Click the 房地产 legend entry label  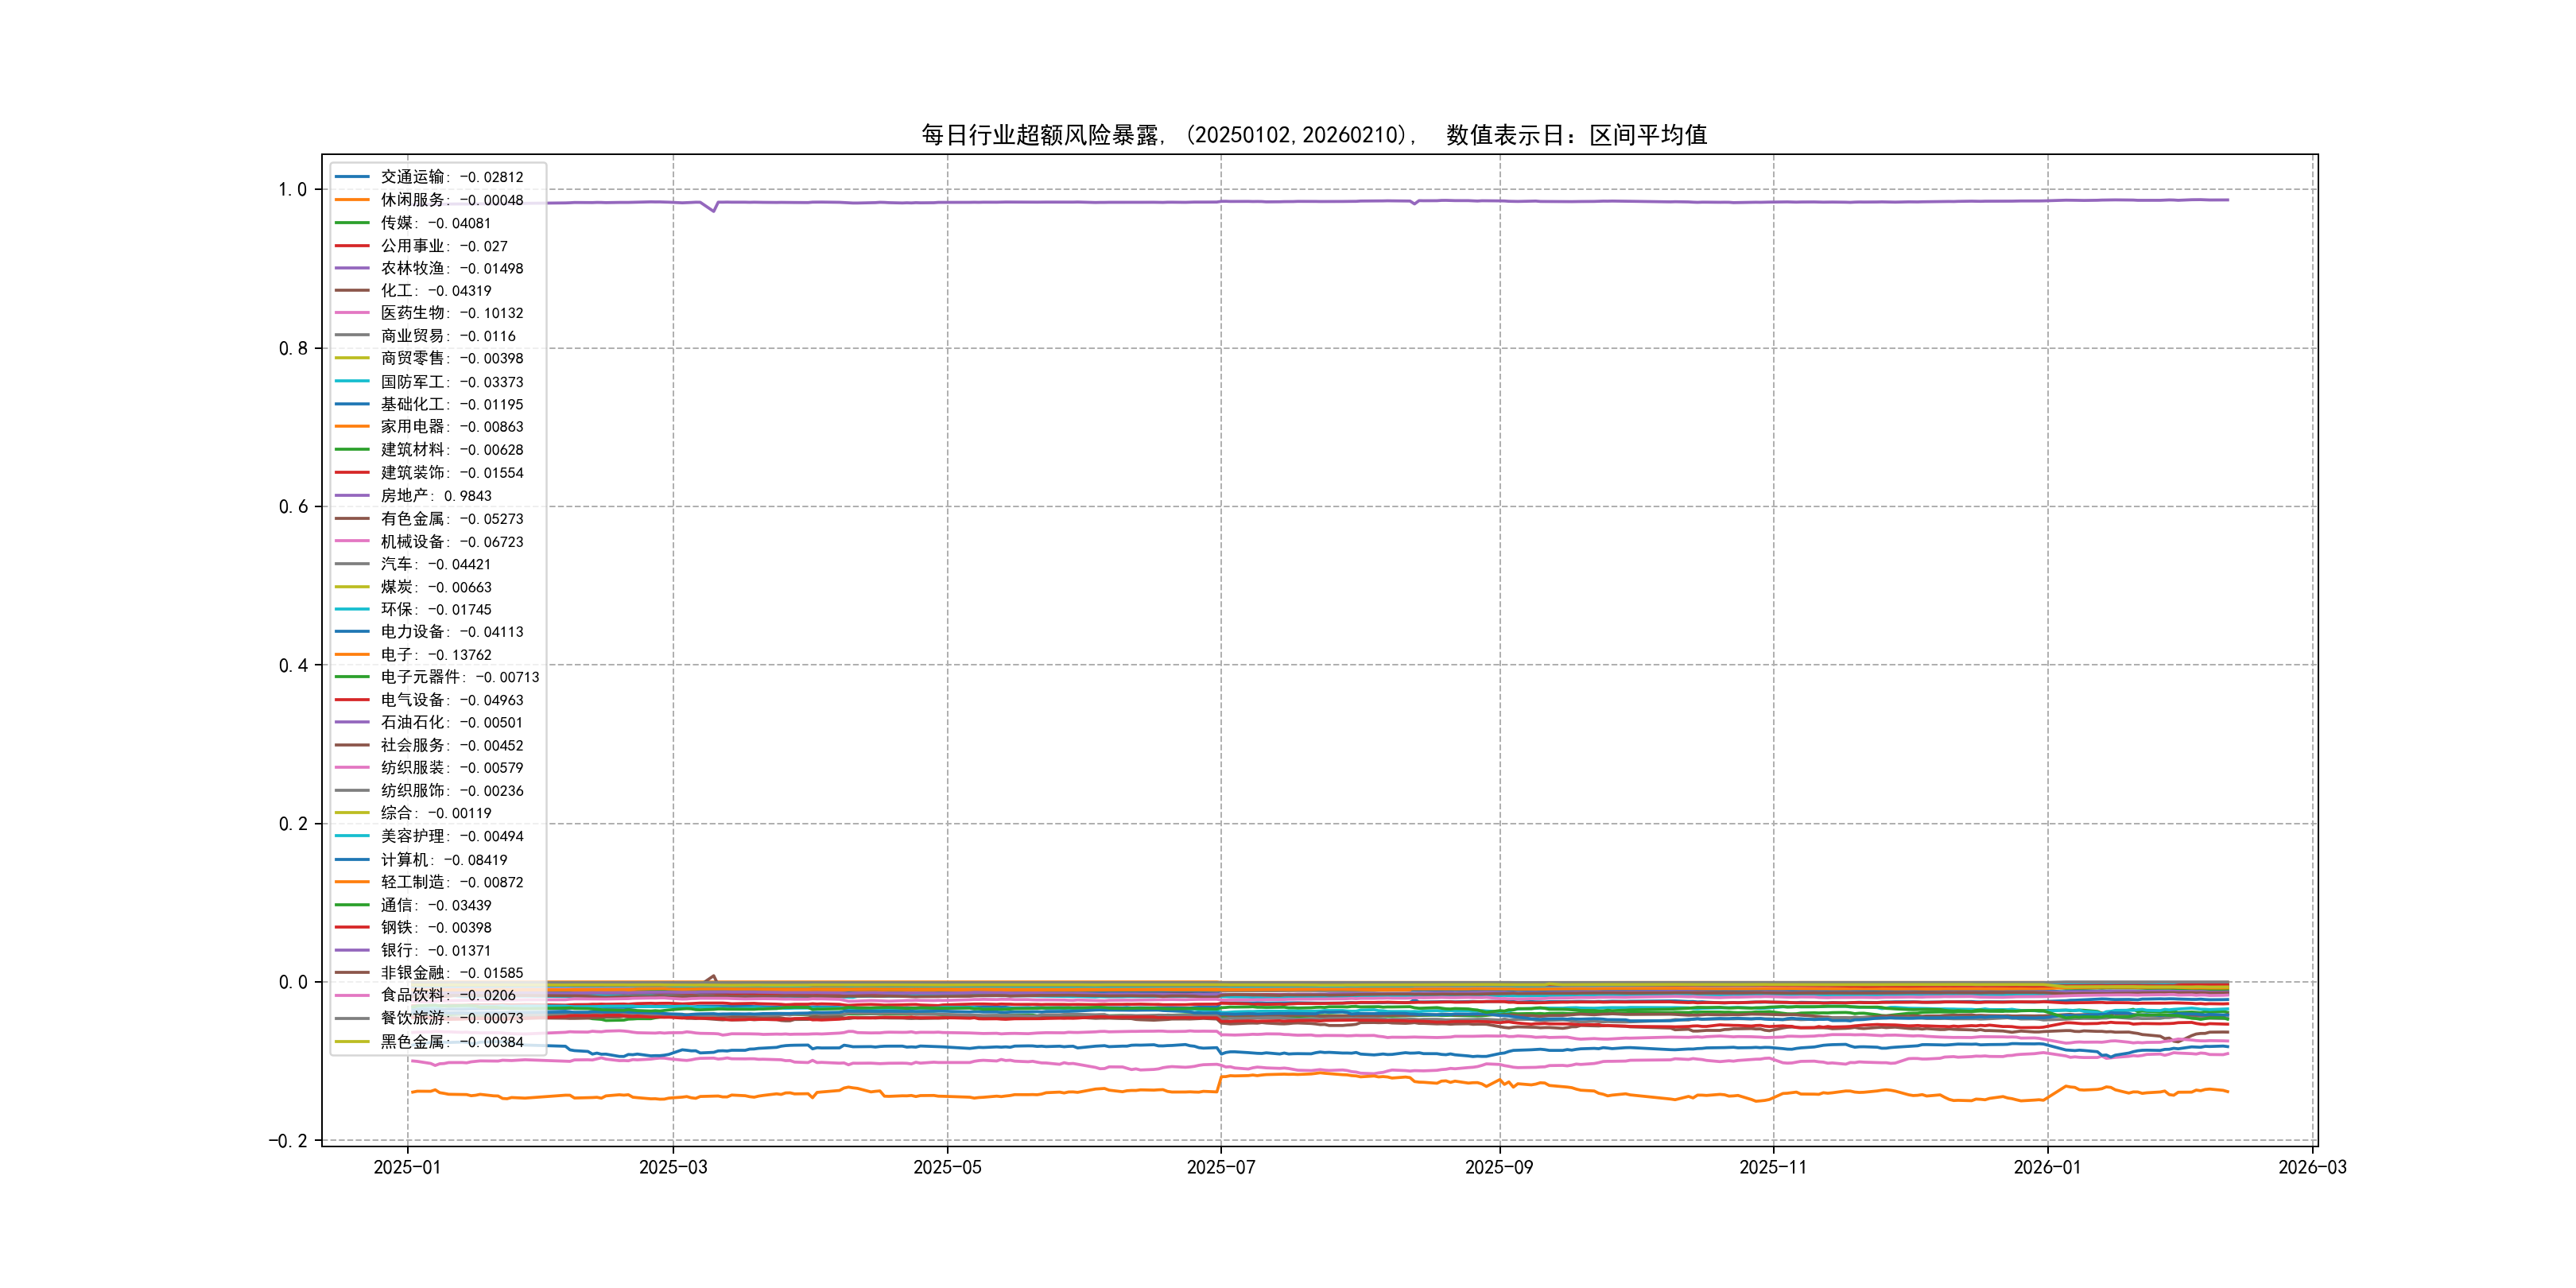(436, 496)
